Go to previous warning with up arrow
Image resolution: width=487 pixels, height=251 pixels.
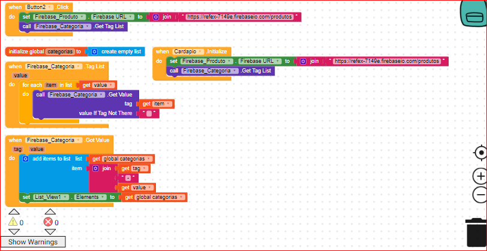14,211
